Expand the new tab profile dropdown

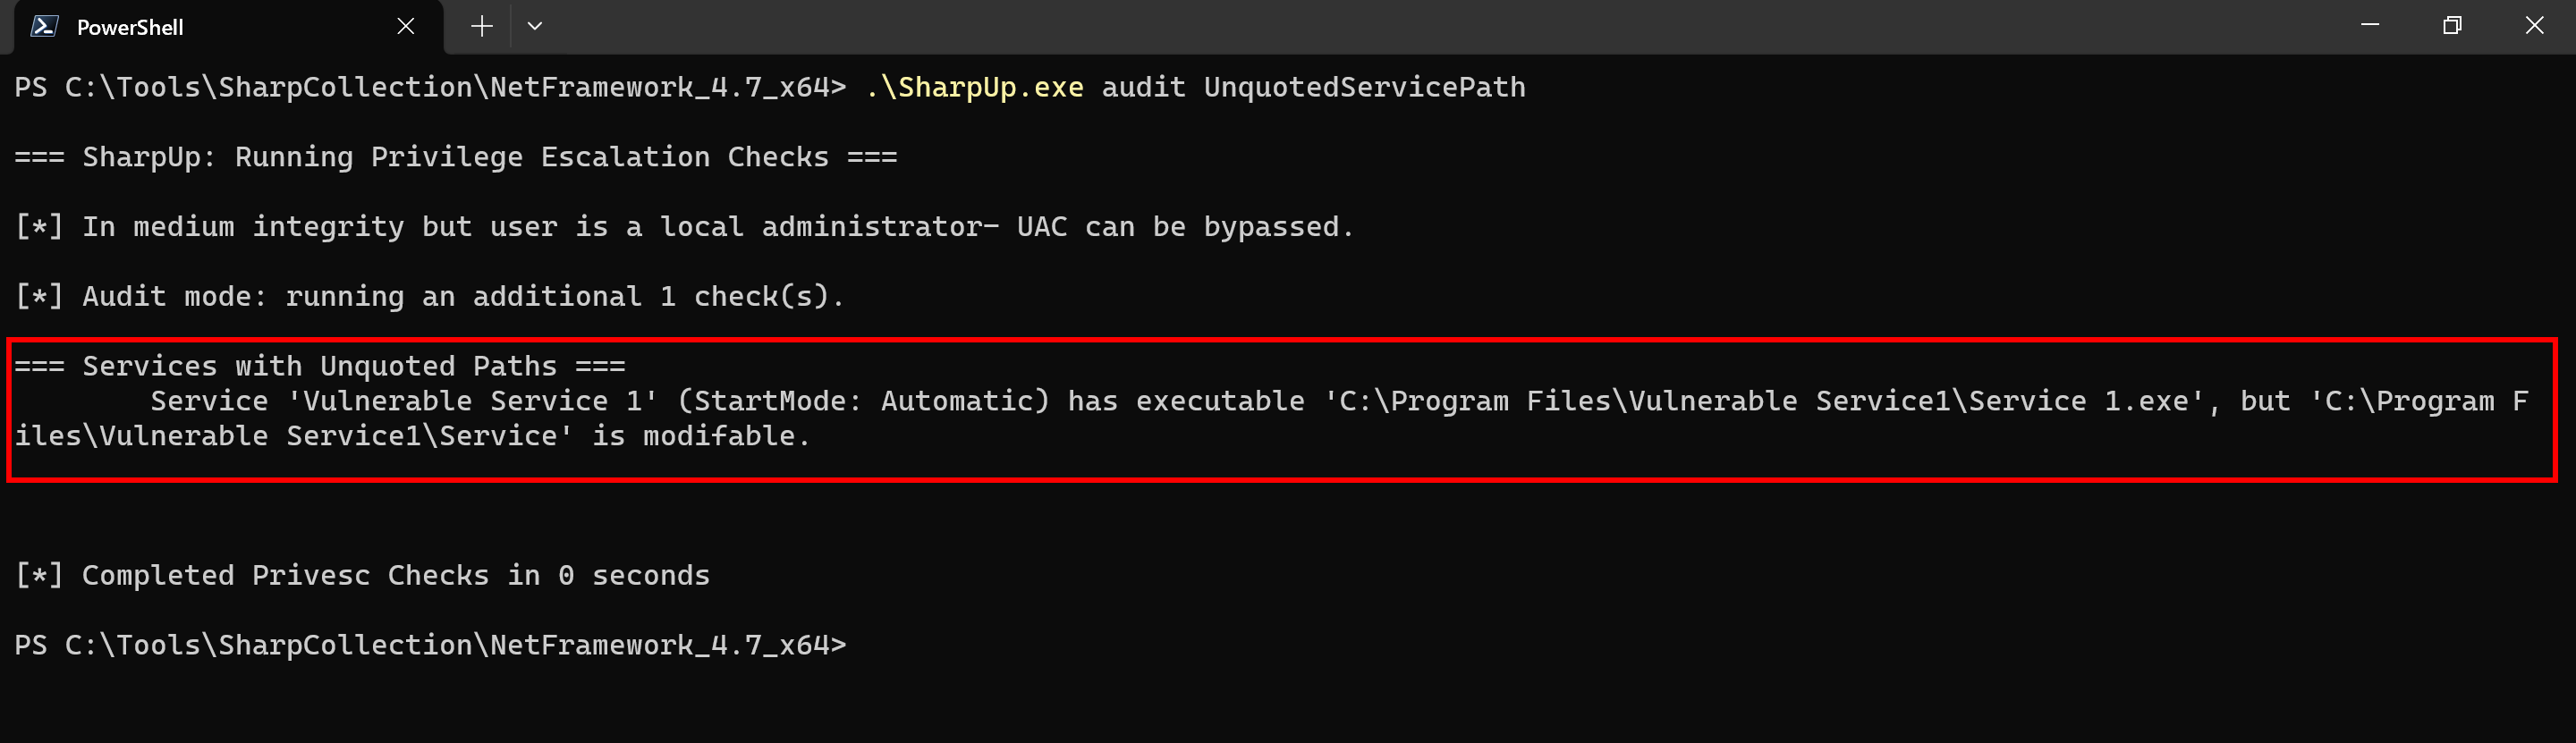pyautogui.click(x=535, y=27)
